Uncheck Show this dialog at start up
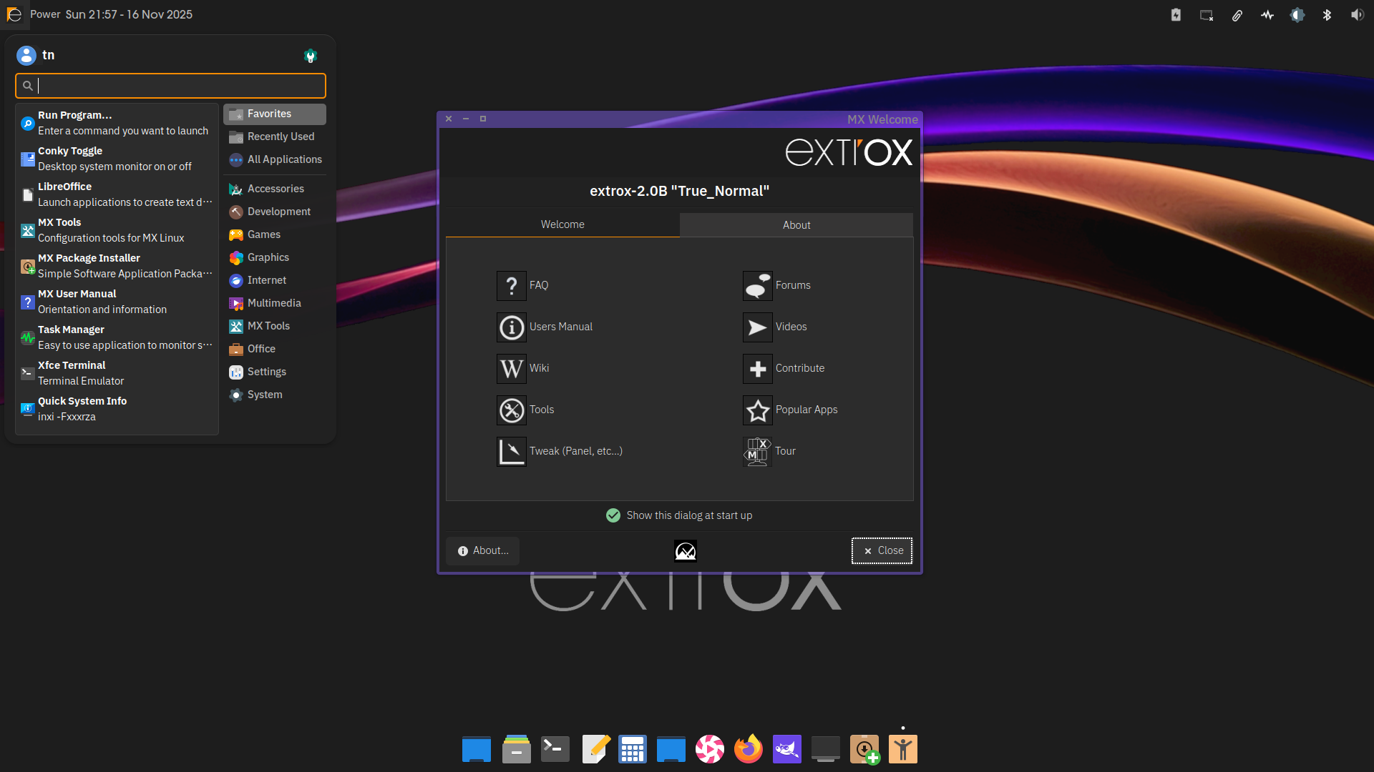Viewport: 1374px width, 772px height. pos(613,515)
